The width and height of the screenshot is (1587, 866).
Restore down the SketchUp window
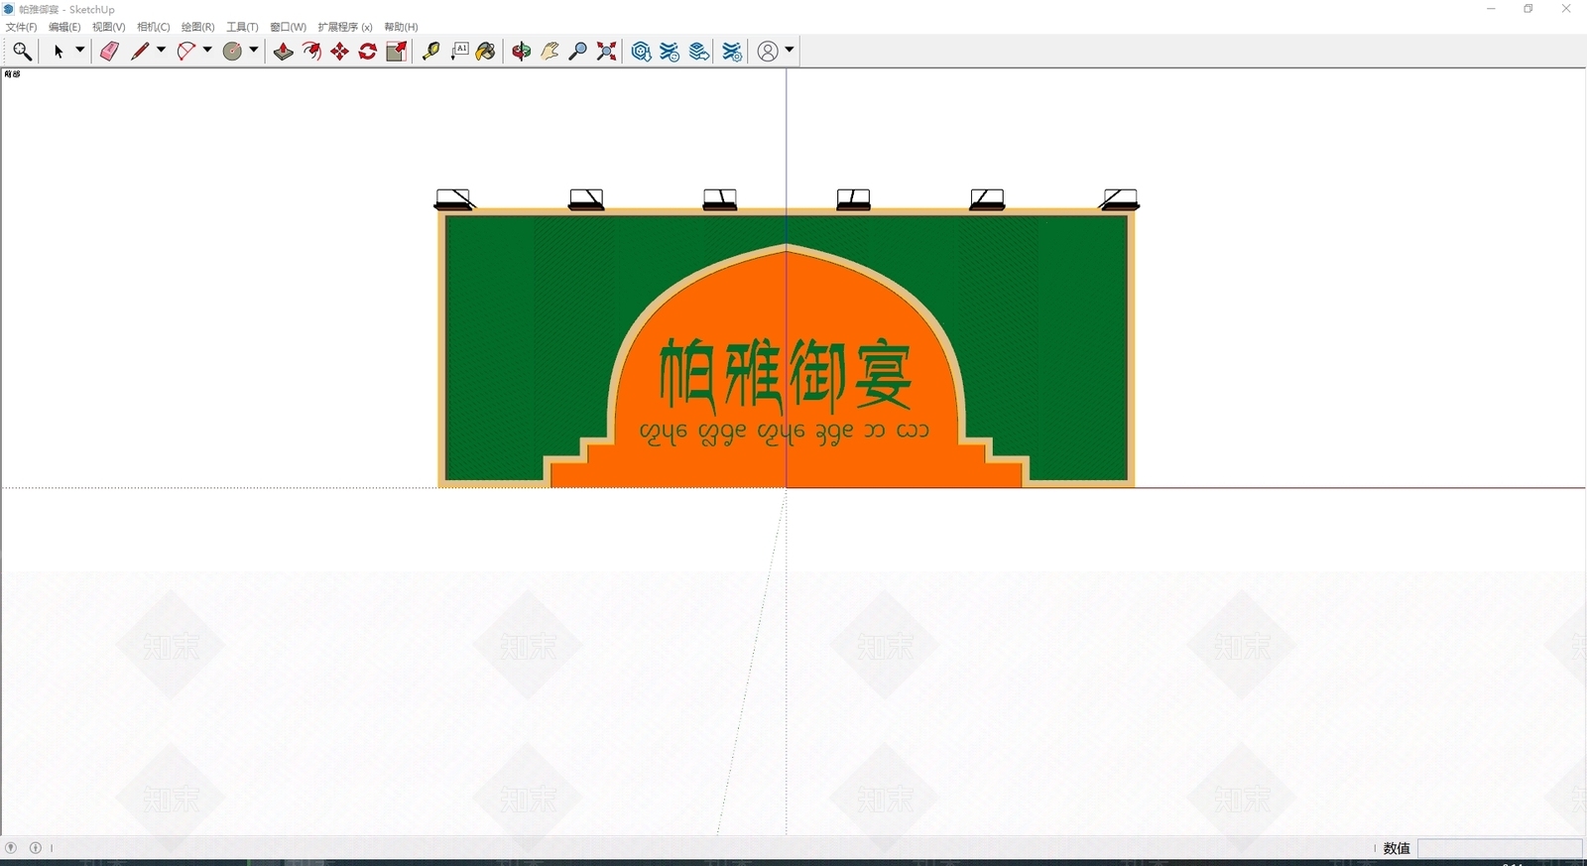pos(1528,9)
